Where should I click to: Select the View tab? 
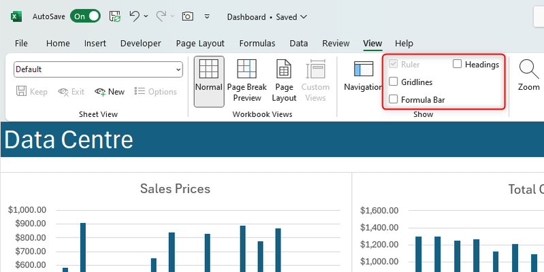tap(372, 44)
